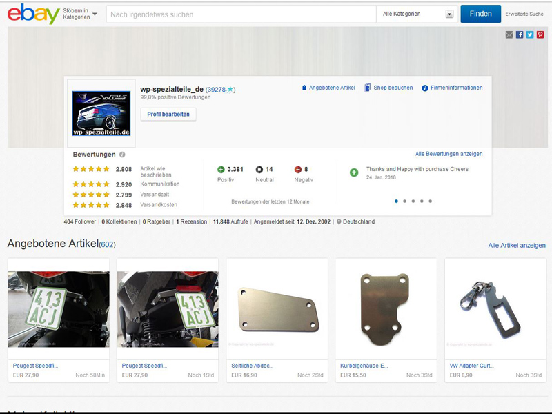The height and width of the screenshot is (414, 552).
Task: Click the 3.381 Positiv count
Action: (235, 170)
